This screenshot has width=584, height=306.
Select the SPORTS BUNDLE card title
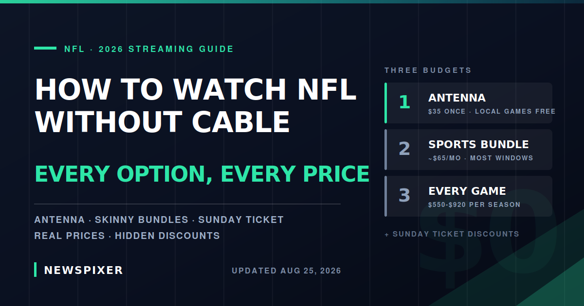[x=478, y=145]
